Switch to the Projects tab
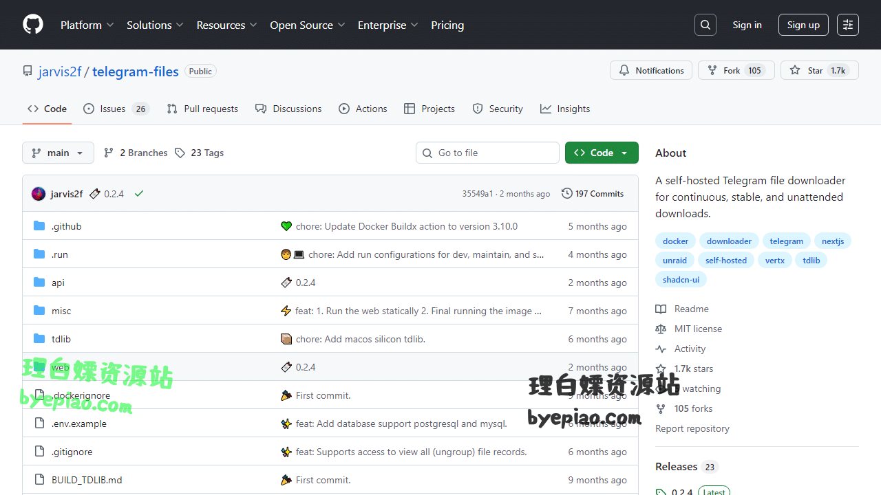Image resolution: width=881 pixels, height=495 pixels. pyautogui.click(x=429, y=109)
